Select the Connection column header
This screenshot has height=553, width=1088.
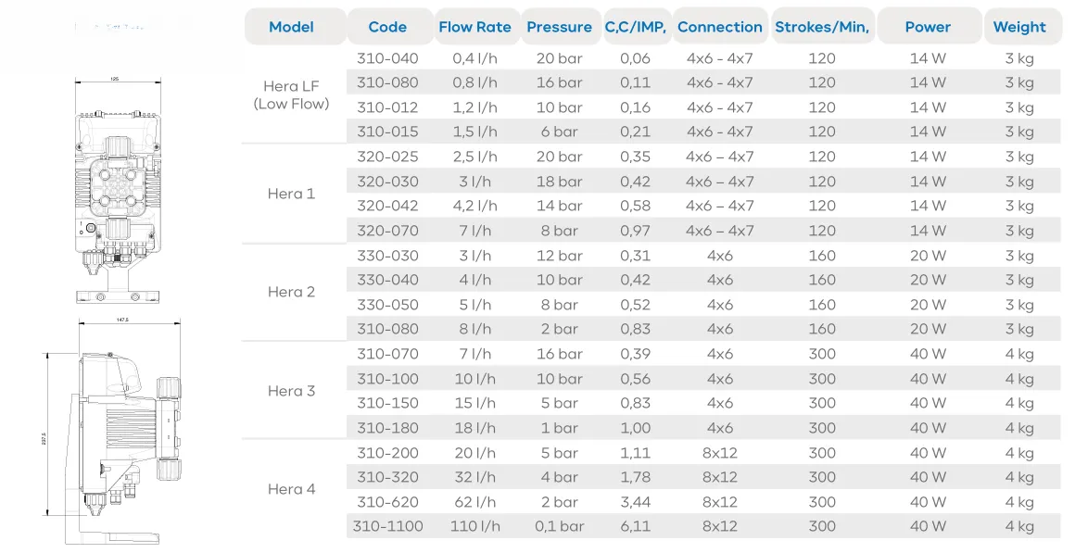(720, 27)
